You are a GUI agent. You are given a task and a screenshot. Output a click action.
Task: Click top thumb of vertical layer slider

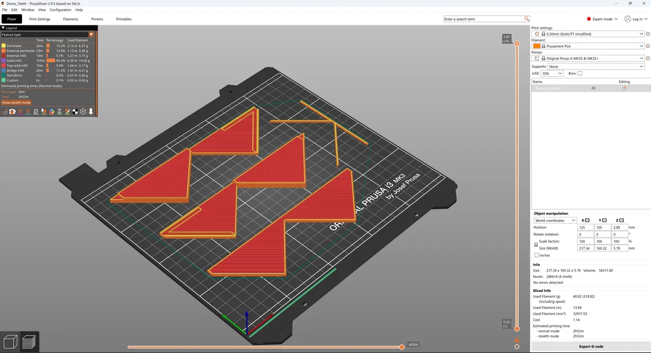tap(517, 43)
